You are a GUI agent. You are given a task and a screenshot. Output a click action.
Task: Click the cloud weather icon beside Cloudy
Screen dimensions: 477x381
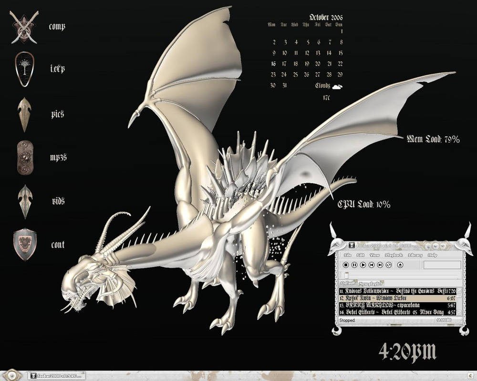click(x=337, y=87)
